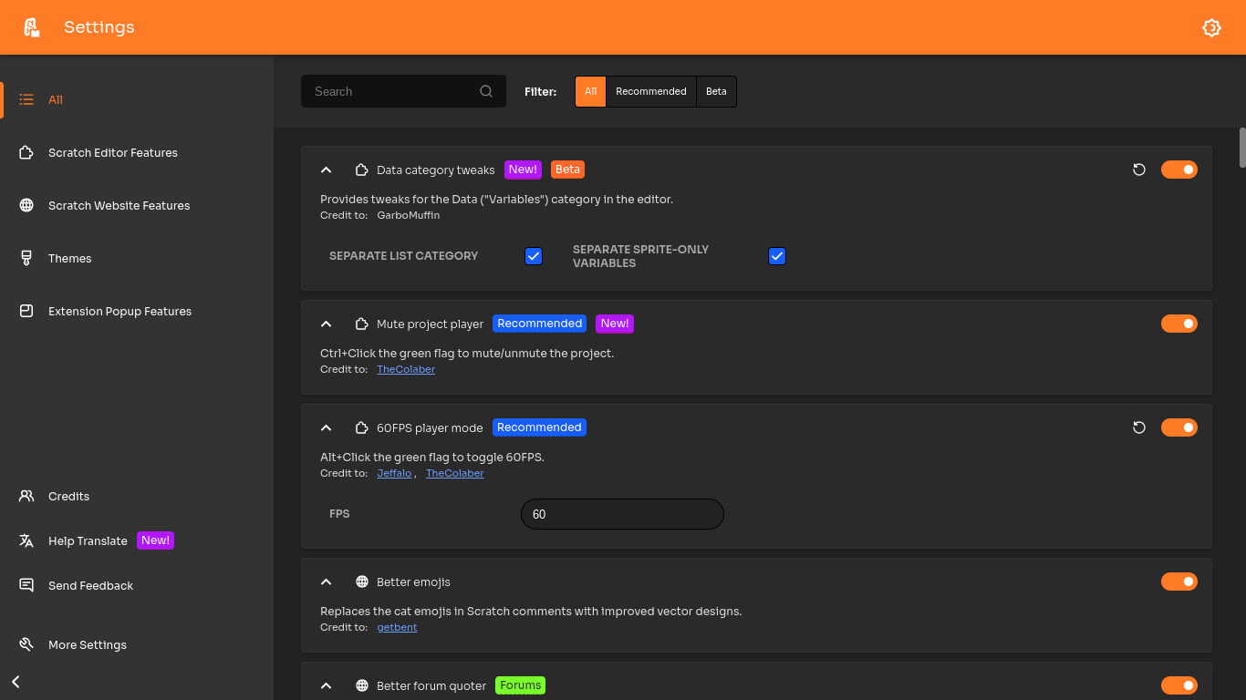
Task: Click the puzzle icon beside Data category tweaks
Action: [x=362, y=170]
